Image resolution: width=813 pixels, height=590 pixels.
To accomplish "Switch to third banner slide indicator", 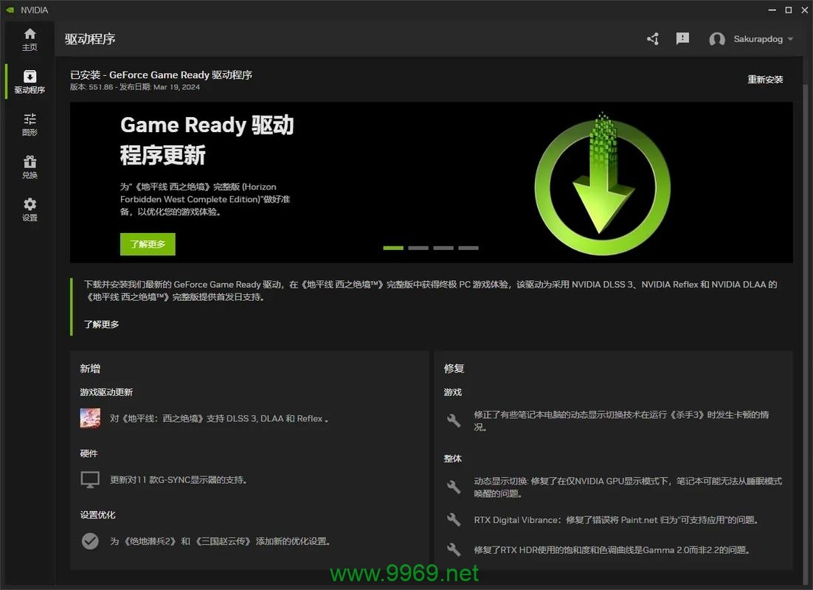I will click(443, 248).
